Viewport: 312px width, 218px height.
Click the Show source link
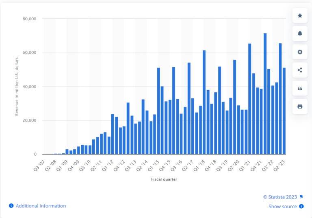point(282,206)
